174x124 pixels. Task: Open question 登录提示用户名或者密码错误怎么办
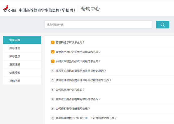pyautogui.click(x=78, y=52)
